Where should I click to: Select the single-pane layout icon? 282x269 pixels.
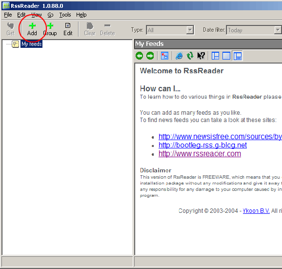[x=226, y=56]
